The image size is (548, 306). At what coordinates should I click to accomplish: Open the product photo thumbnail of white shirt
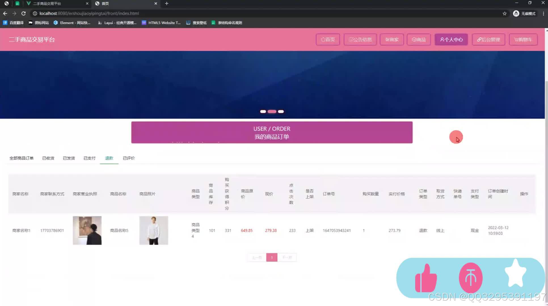click(x=154, y=230)
